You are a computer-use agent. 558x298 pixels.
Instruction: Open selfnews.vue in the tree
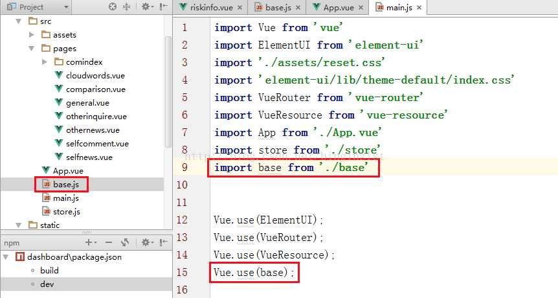point(89,157)
